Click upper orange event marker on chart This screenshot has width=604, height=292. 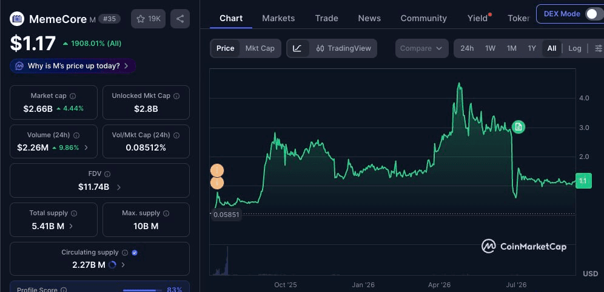(217, 170)
